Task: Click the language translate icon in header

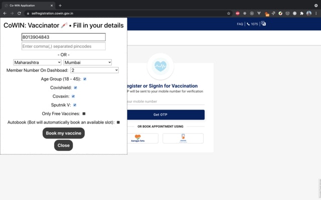Action: [x=263, y=23]
